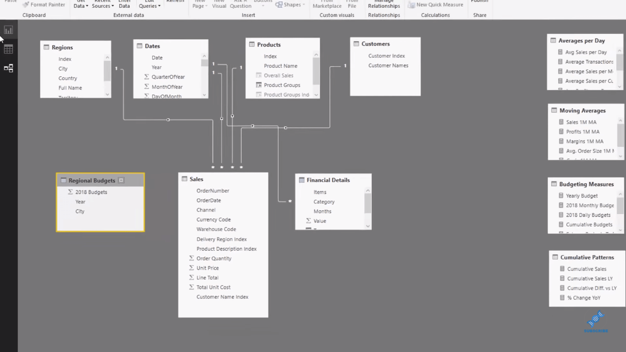The height and width of the screenshot is (352, 626).
Task: Click scroll-down arrow in Regions table
Action: [x=107, y=94]
